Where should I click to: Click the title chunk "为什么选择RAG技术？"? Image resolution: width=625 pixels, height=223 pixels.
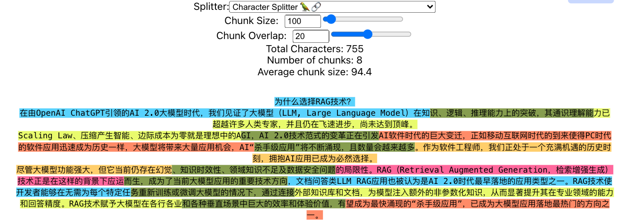[314, 102]
